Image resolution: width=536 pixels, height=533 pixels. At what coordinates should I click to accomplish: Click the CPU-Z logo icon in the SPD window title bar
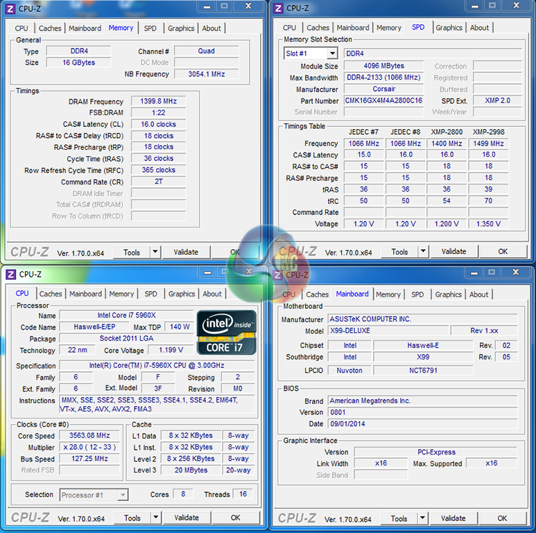(x=278, y=8)
